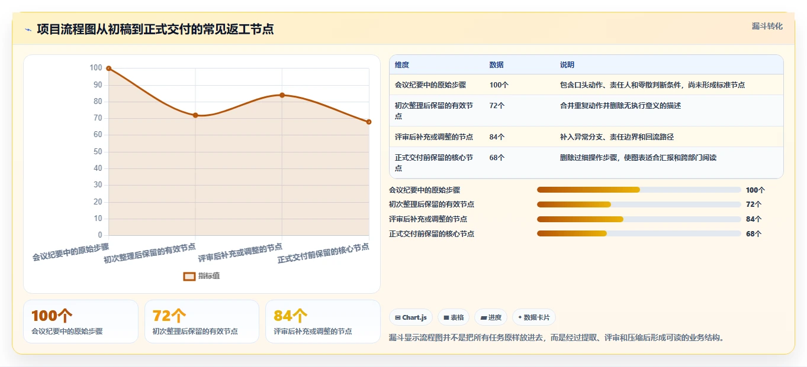The height and width of the screenshot is (367, 807).
Task: Click the progress list label 会议纪要中的原始步骤
Action: [x=425, y=190]
